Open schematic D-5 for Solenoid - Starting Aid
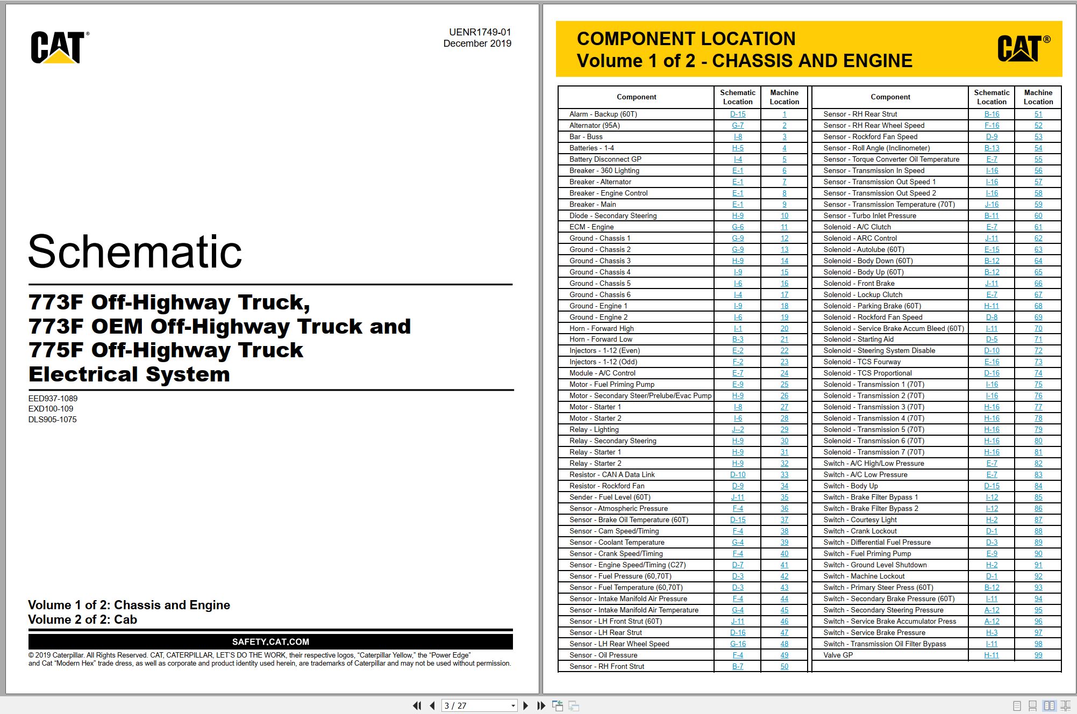This screenshot has height=714, width=1077. pos(992,340)
